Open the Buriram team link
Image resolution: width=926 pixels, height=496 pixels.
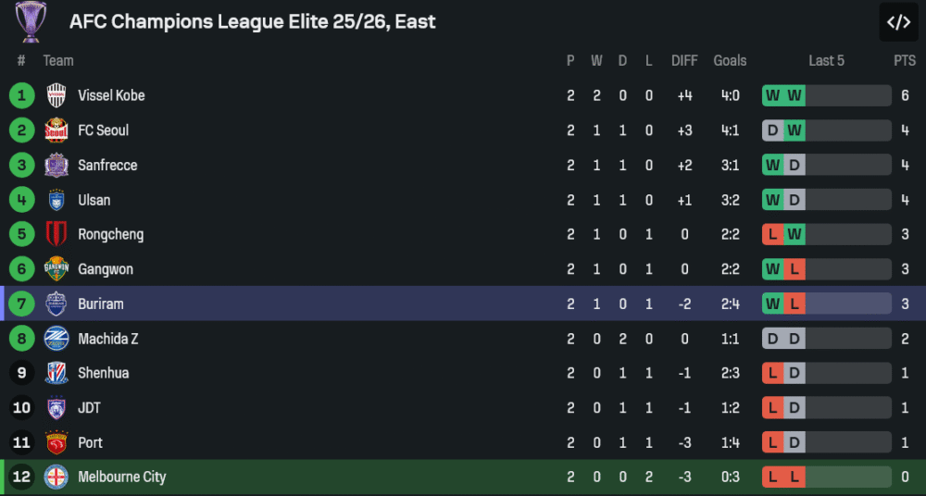click(100, 304)
